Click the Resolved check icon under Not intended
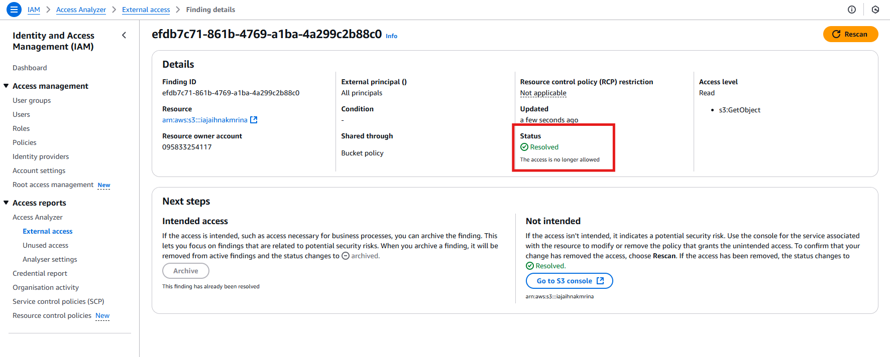This screenshot has width=890, height=357. (x=530, y=266)
